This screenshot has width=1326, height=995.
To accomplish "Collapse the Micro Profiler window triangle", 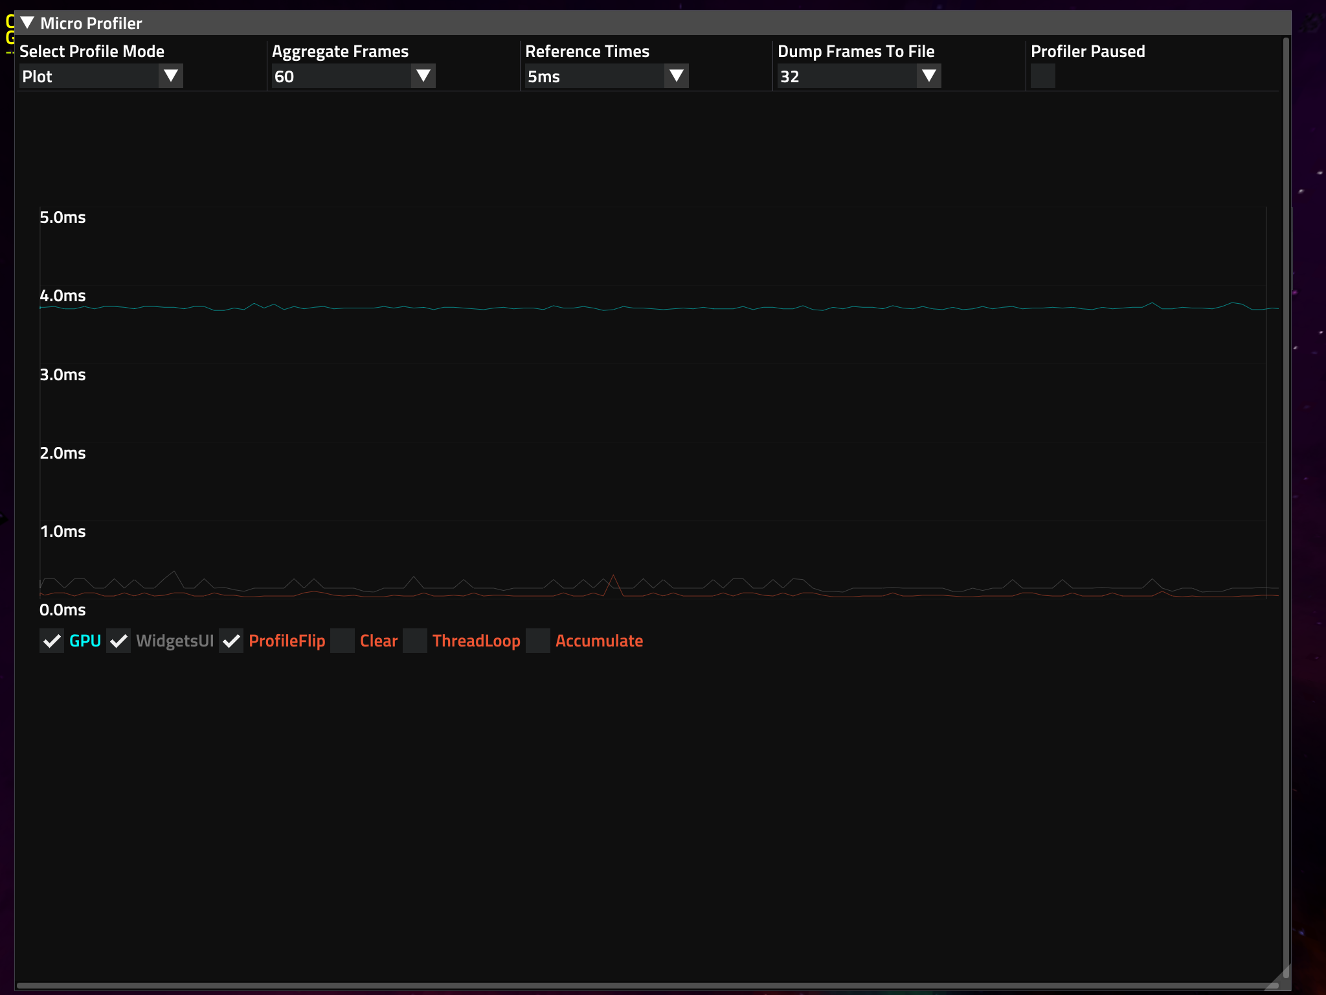I will [27, 23].
